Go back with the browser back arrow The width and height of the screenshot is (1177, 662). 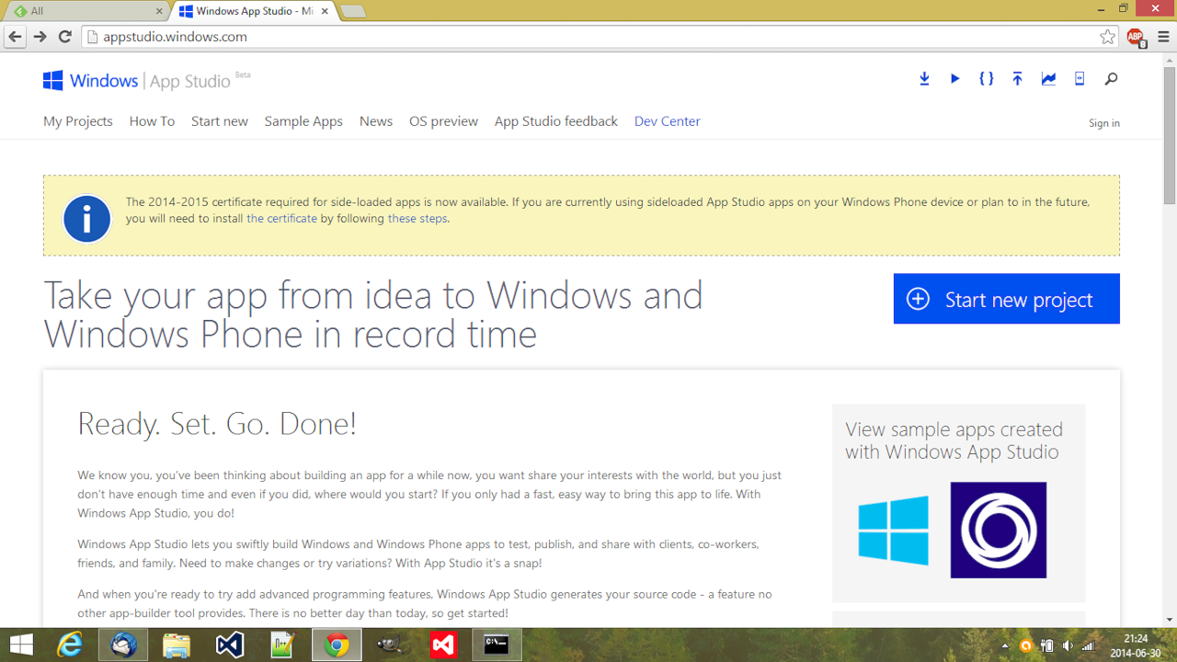coord(15,37)
